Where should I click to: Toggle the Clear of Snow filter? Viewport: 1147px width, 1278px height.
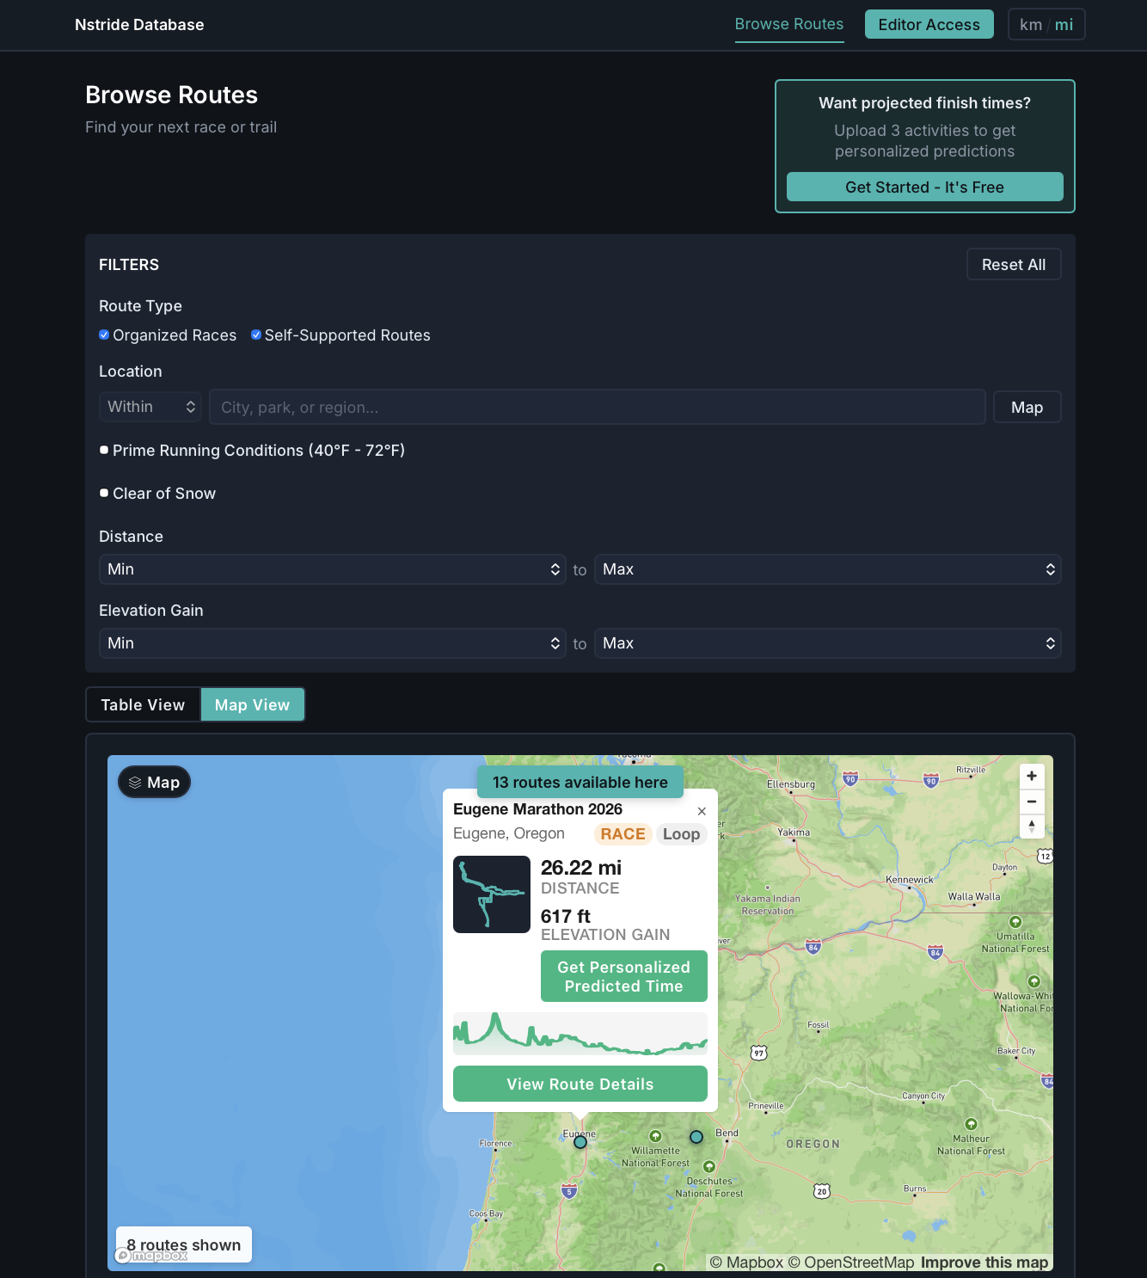pyautogui.click(x=103, y=493)
